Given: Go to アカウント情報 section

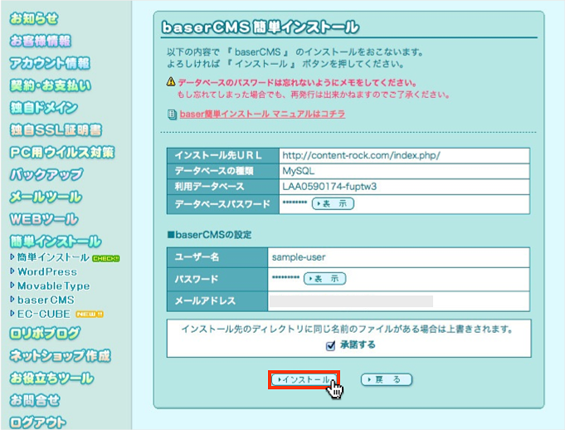Looking at the screenshot, I should click(x=50, y=63).
